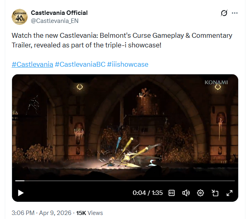View the 15K Views count
Screen dimensions: 247x219
click(89, 213)
